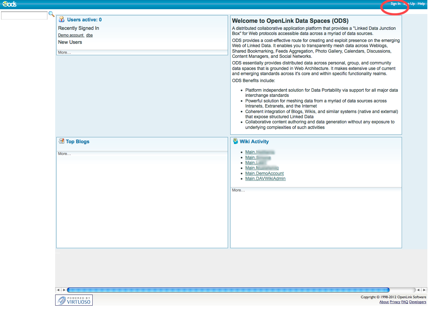
Task: Click the blue horizontal scrollbar thumb
Action: click(228, 290)
